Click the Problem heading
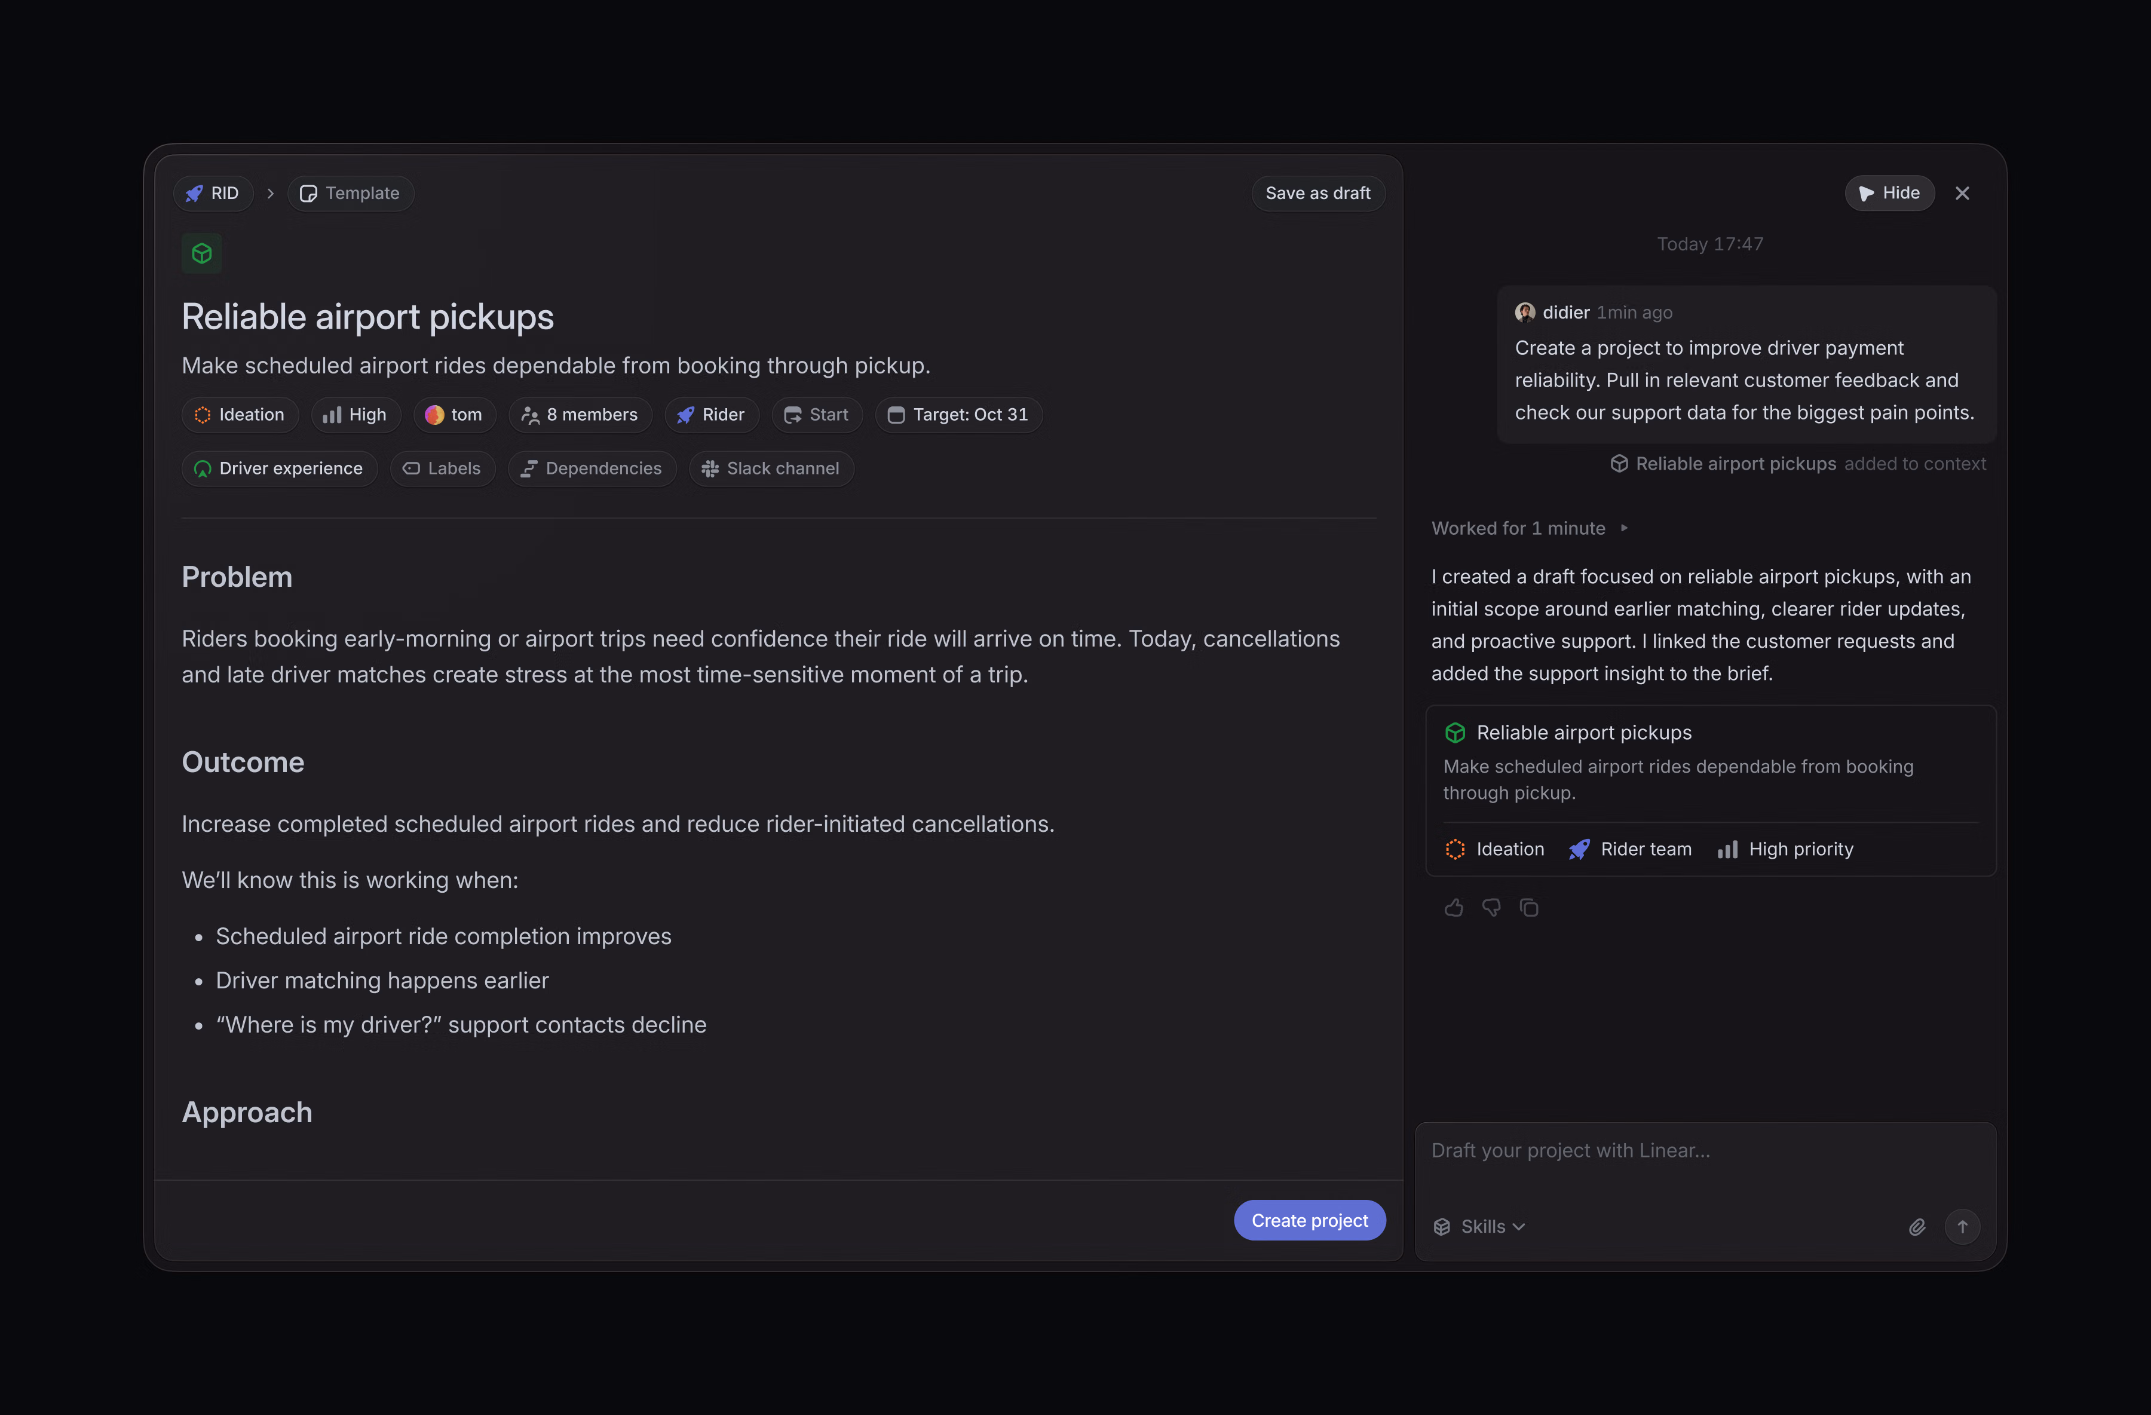 point(237,577)
